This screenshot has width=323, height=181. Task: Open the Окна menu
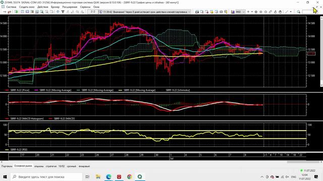(x=96, y=7)
